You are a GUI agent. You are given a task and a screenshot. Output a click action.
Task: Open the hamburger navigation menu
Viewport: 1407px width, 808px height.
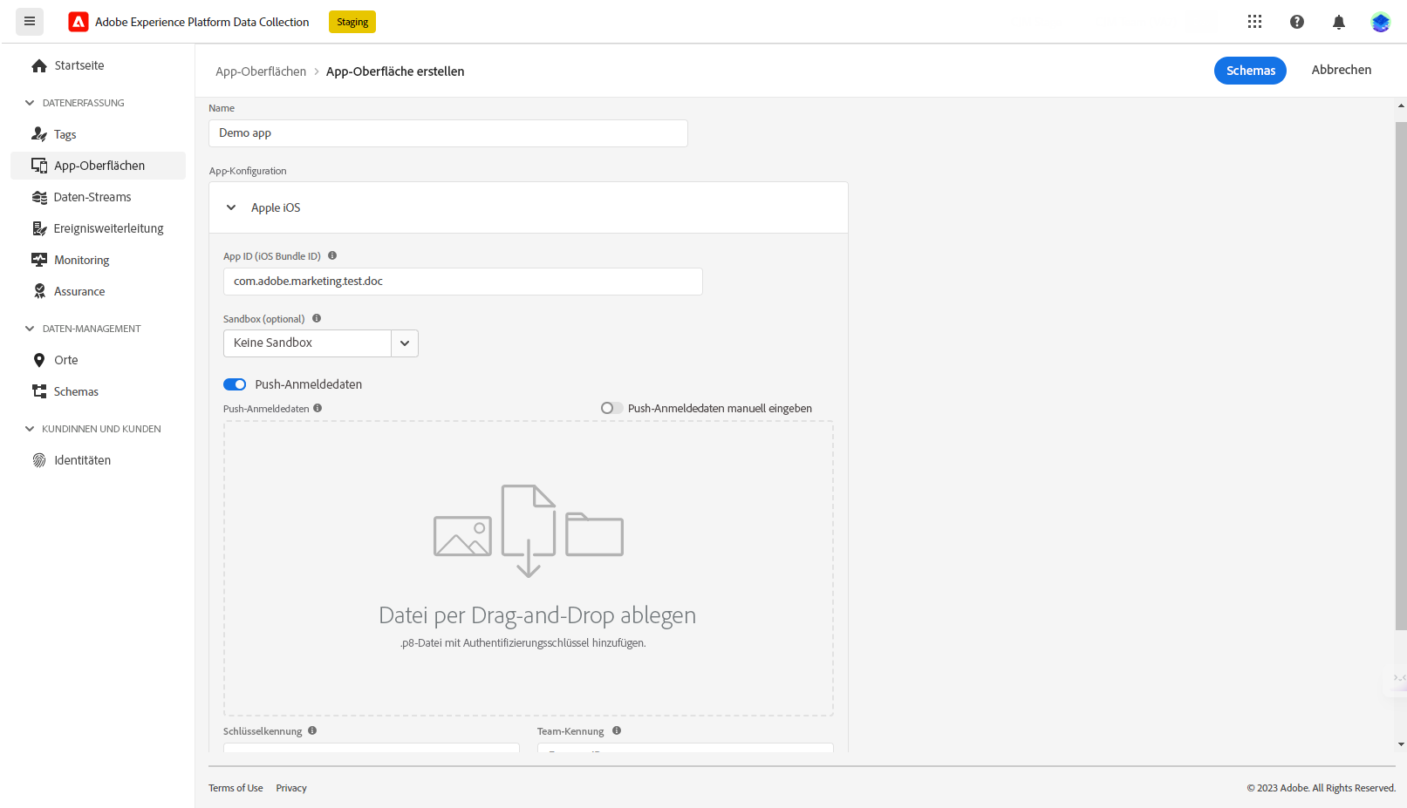(x=30, y=22)
